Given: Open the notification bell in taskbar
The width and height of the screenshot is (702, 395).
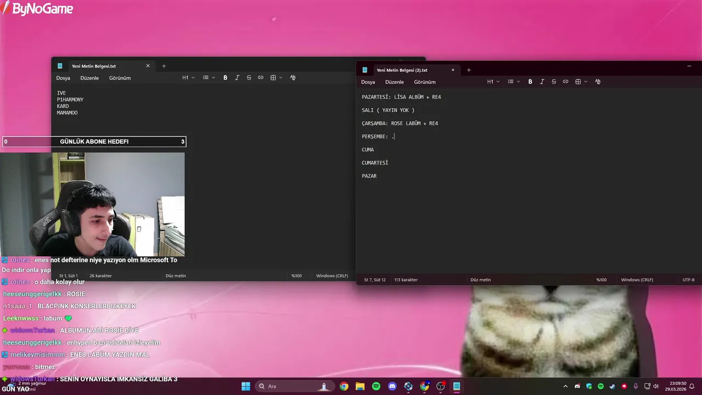Looking at the screenshot, I should point(692,386).
